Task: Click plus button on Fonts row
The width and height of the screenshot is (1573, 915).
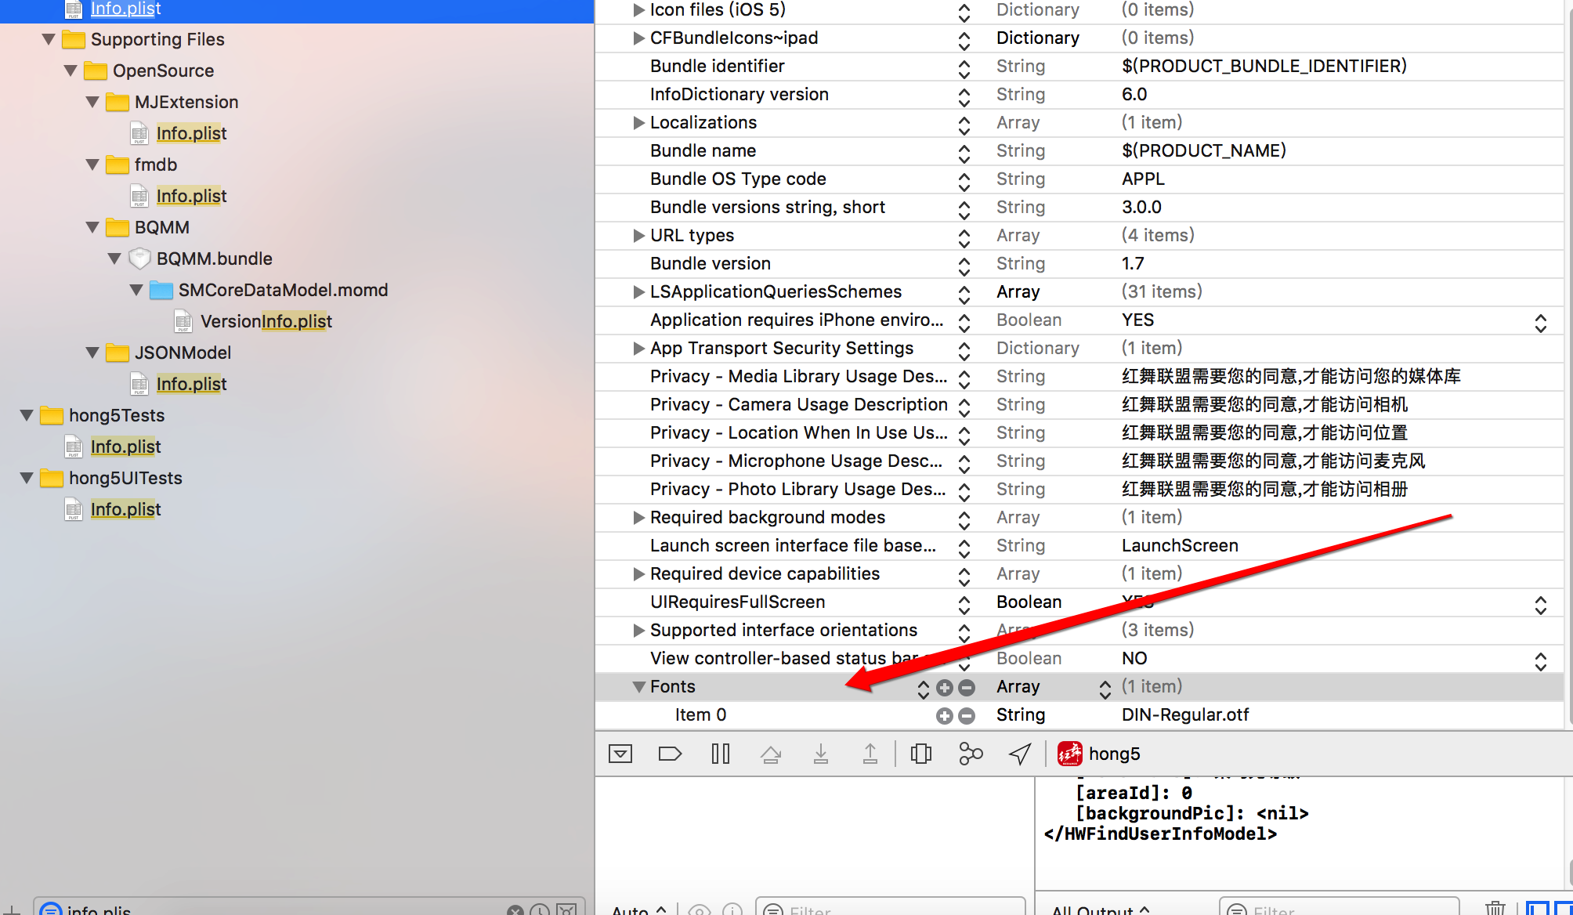Action: point(945,688)
